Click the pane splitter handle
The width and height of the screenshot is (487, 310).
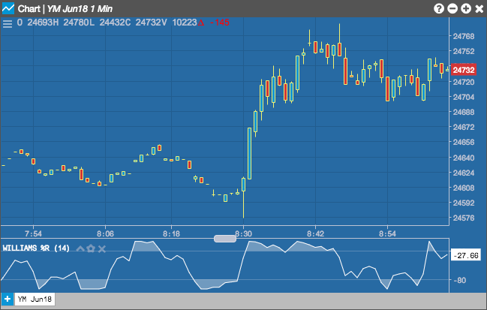pos(225,239)
